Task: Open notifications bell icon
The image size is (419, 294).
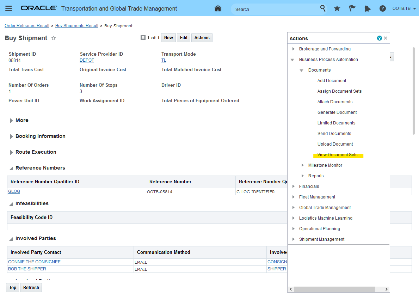Action: [367, 8]
